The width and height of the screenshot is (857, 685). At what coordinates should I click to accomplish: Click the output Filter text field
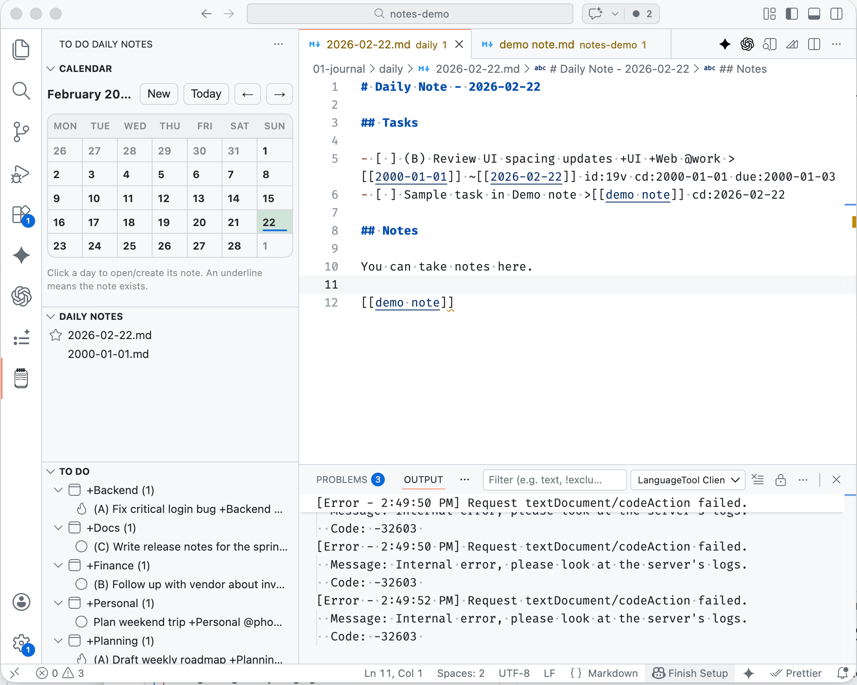(554, 480)
